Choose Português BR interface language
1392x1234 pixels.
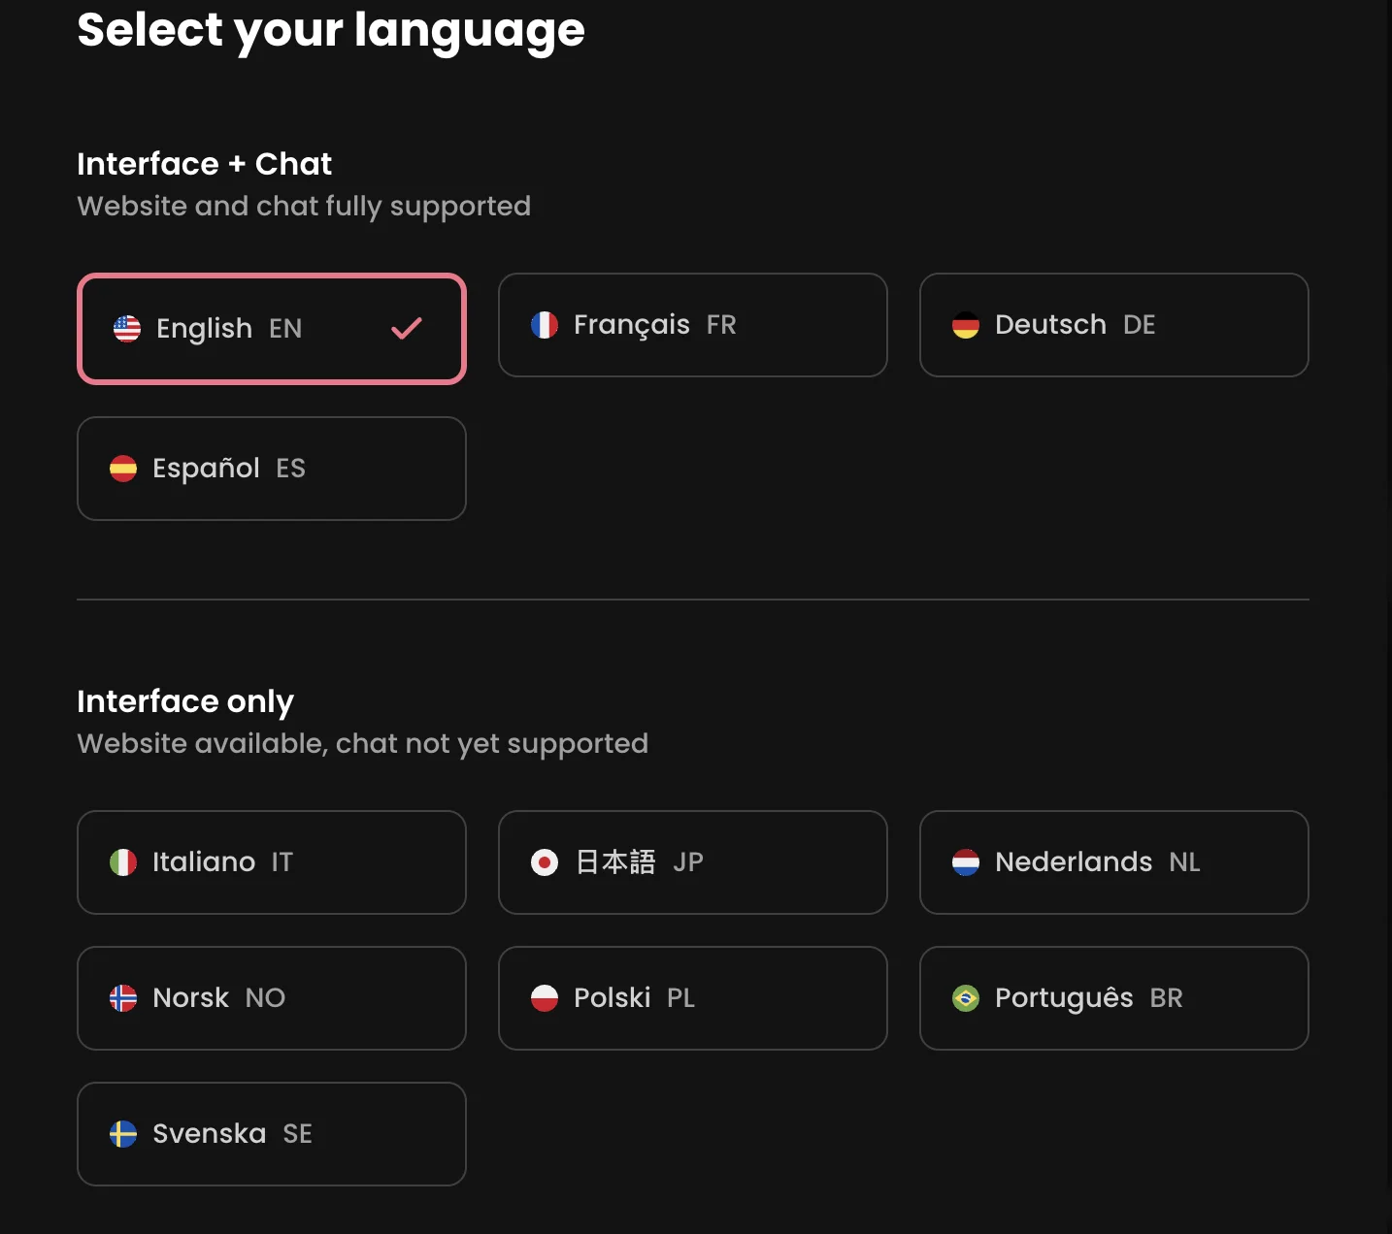[x=1114, y=998]
